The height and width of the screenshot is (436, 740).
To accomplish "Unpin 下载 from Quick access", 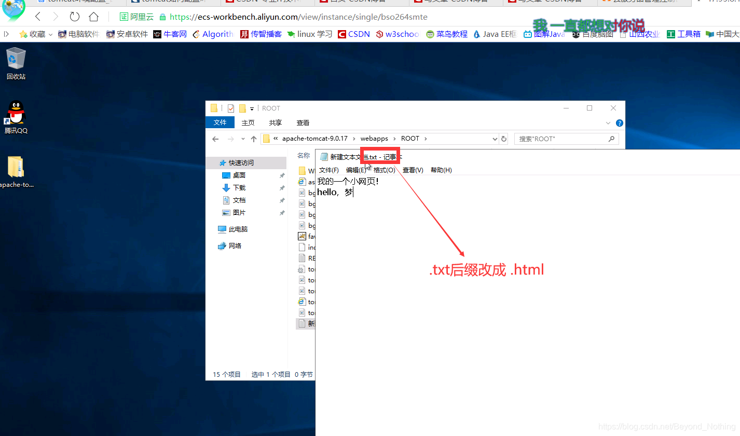I will (x=282, y=187).
